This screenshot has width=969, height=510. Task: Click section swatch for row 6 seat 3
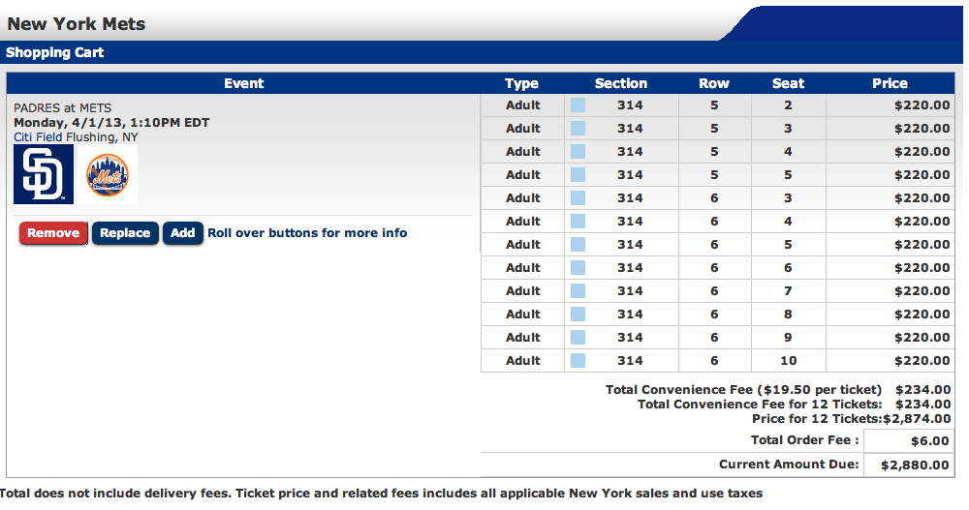[578, 198]
